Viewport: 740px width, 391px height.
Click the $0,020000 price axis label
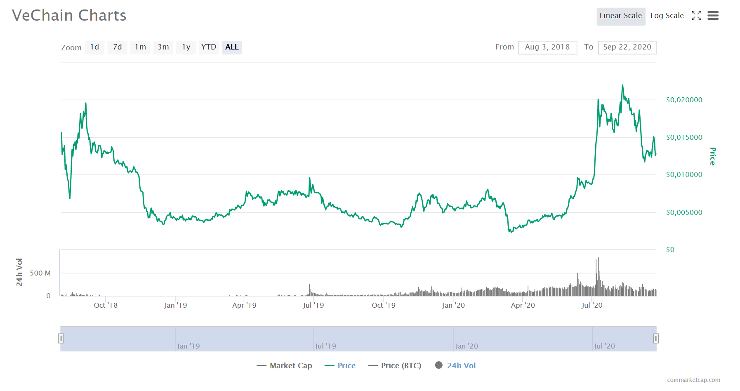click(x=684, y=100)
